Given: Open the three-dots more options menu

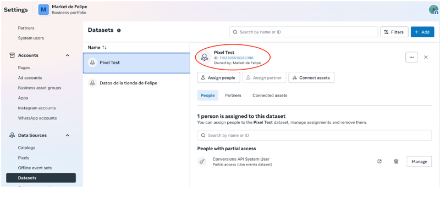Looking at the screenshot, I should coord(411,57).
